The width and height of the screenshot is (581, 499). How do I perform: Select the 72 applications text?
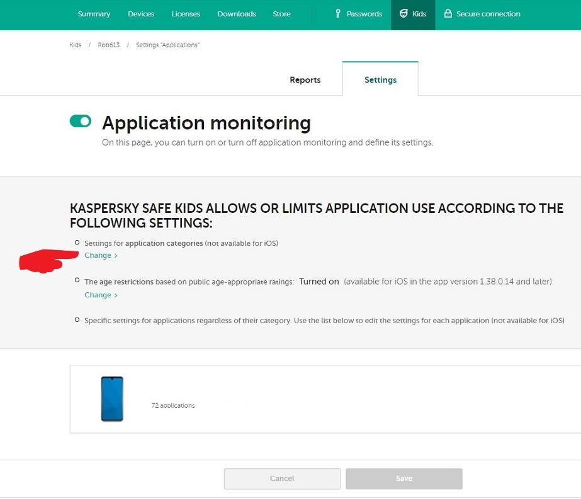click(173, 406)
